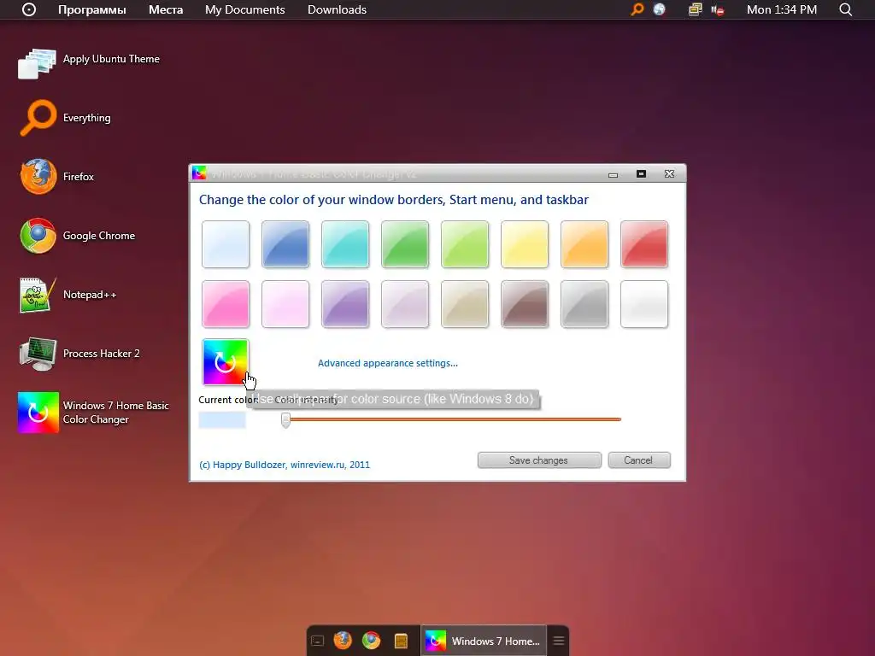
Task: Select the orange color swatch
Action: (584, 244)
